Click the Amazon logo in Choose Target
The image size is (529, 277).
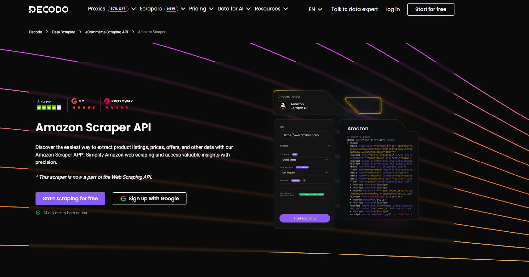click(x=283, y=106)
